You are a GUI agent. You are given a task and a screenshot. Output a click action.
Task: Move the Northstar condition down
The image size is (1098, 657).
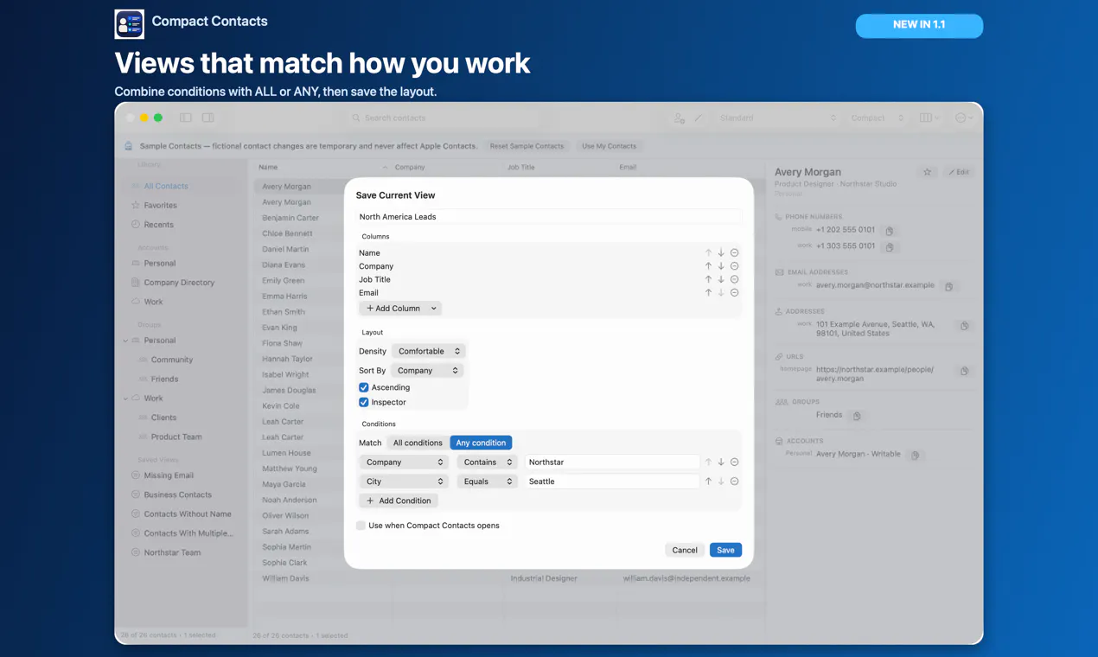[721, 462]
